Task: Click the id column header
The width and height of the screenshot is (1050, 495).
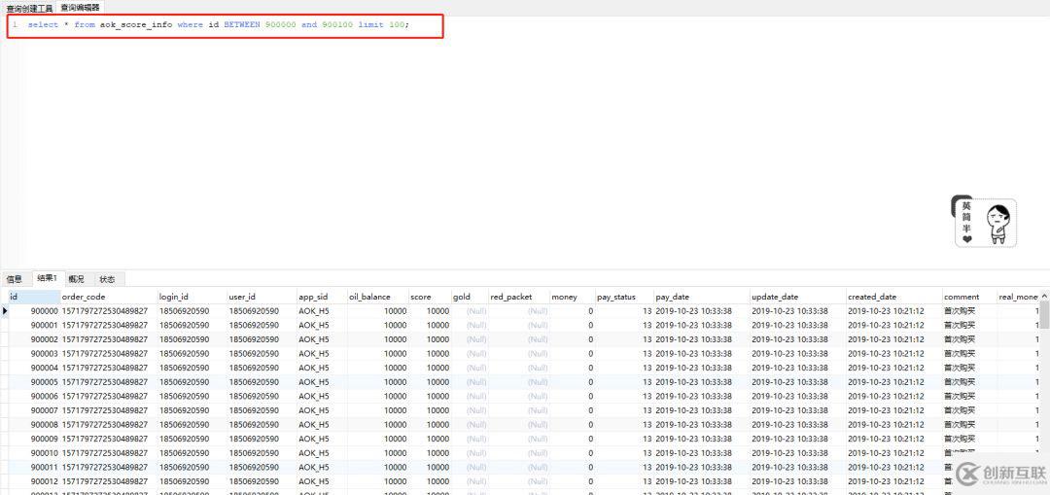Action: (31, 297)
